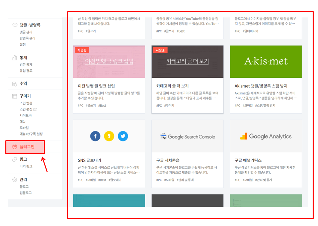Image resolution: width=318 pixels, height=226 pixels.
Task: Click #글보내기 tag on SNS card
Action: click(115, 180)
